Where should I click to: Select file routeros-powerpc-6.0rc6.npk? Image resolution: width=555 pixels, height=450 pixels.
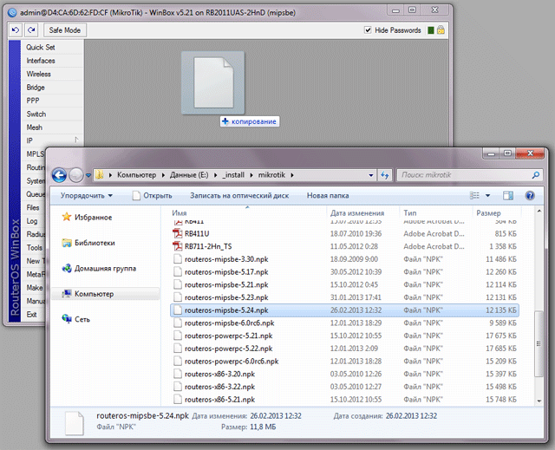[232, 362]
